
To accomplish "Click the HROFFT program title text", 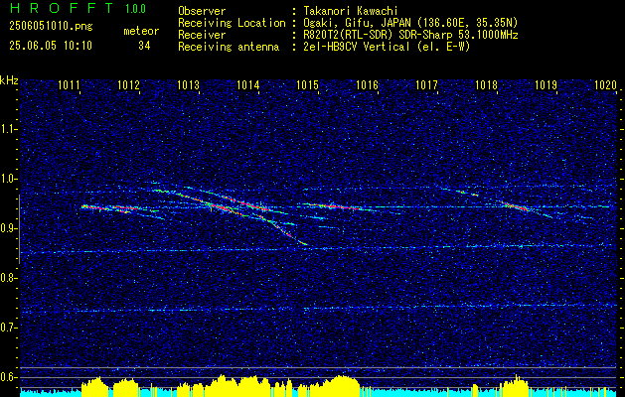I will [62, 8].
